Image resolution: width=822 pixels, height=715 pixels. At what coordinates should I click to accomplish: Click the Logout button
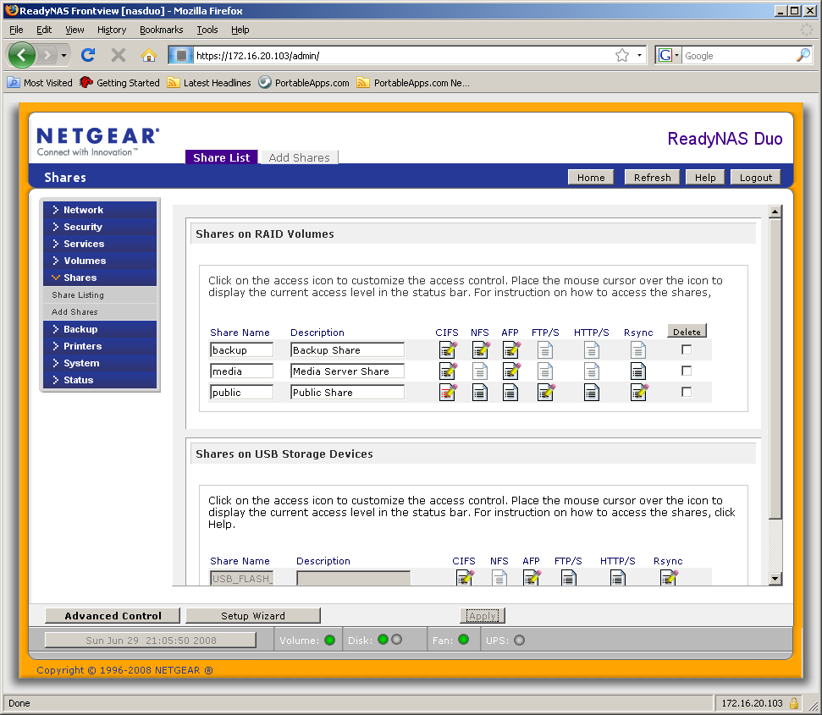755,177
